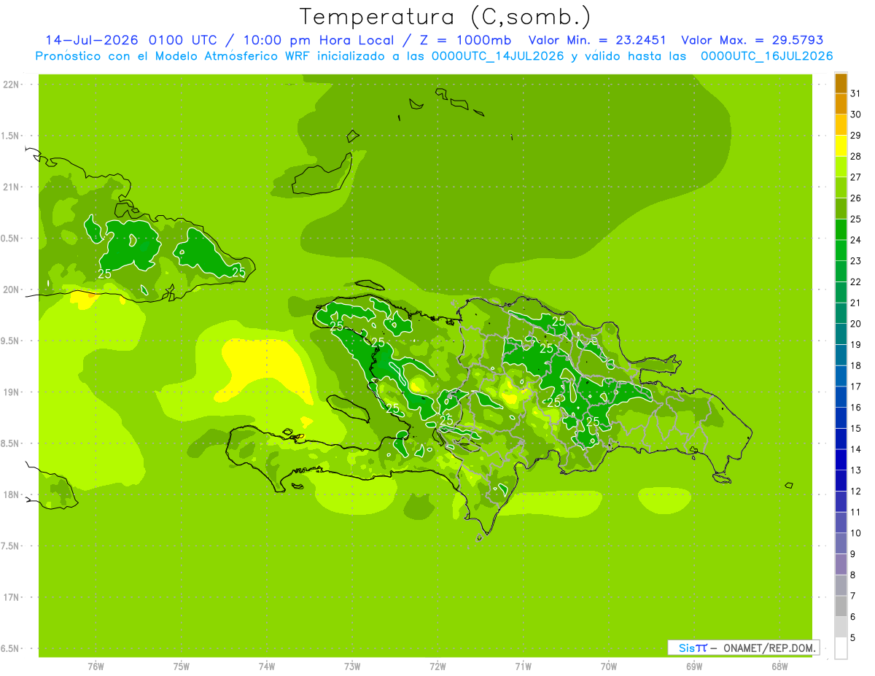Image resolution: width=875 pixels, height=676 pixels.
Task: Click the '0.5N' latitude axis label
Action: point(10,238)
